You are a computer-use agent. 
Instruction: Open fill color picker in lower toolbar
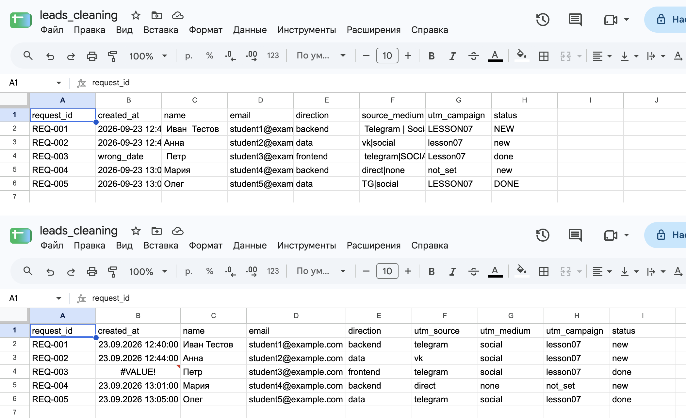521,271
